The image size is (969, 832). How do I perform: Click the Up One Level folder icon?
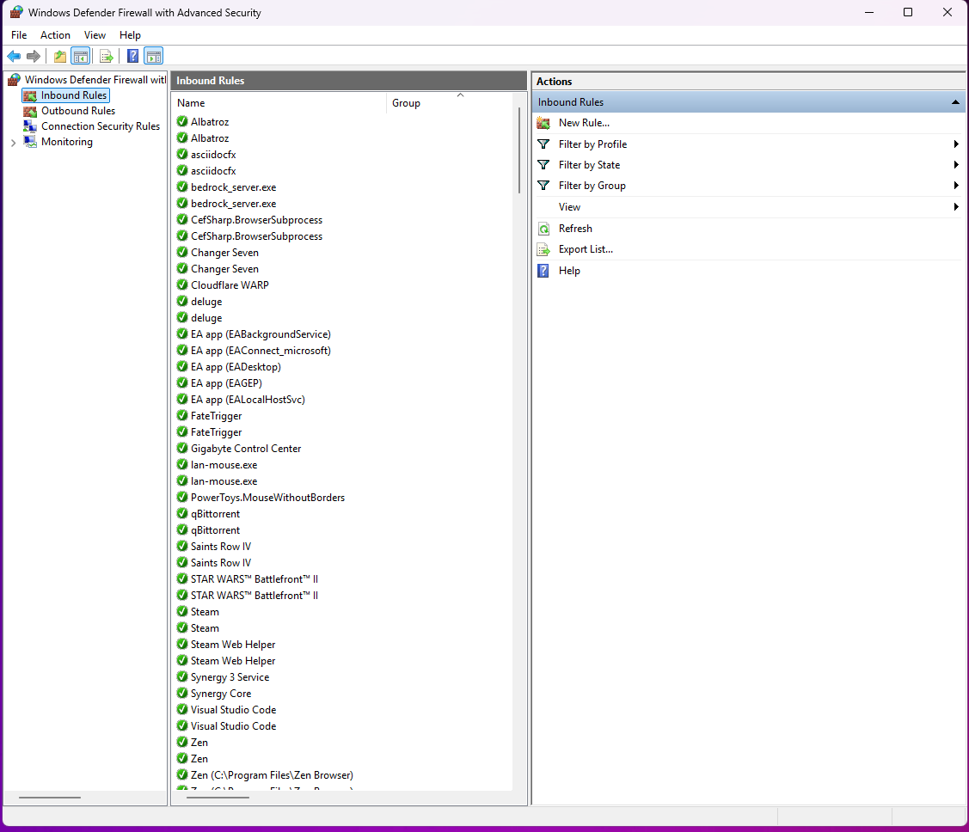[x=60, y=57]
